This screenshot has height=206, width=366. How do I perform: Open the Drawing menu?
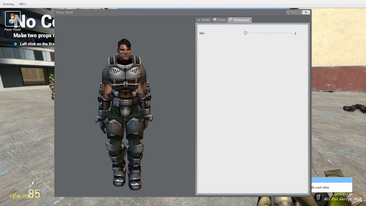click(9, 4)
